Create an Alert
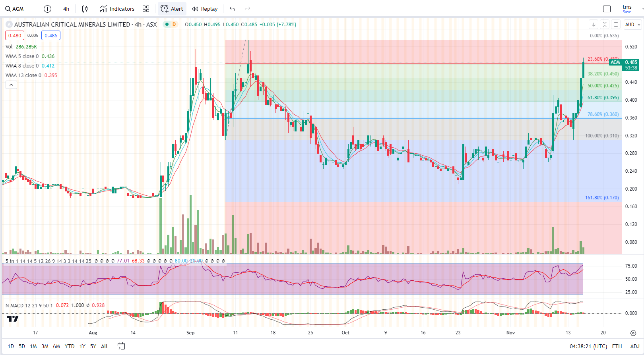 coord(172,9)
